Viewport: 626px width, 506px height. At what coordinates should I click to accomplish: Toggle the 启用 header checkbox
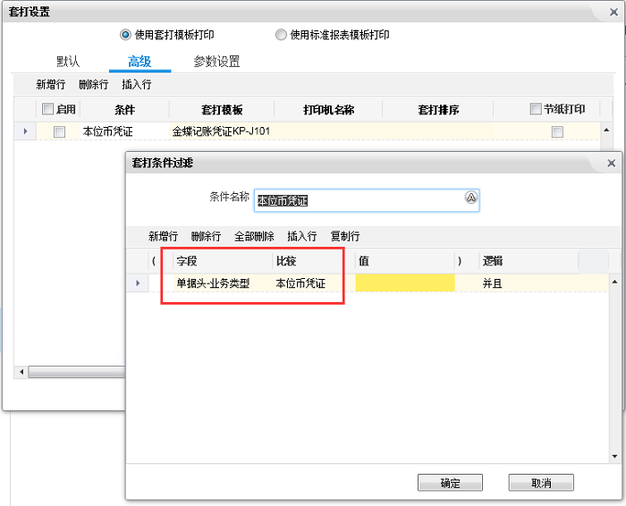(x=48, y=109)
